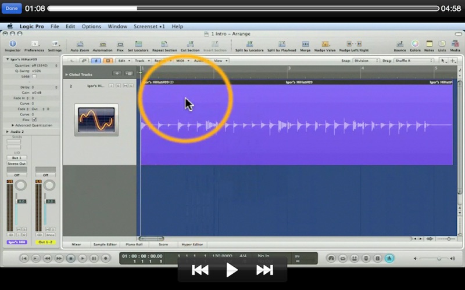Open the Snap Division dropdown
The image size is (465, 290).
(366, 61)
